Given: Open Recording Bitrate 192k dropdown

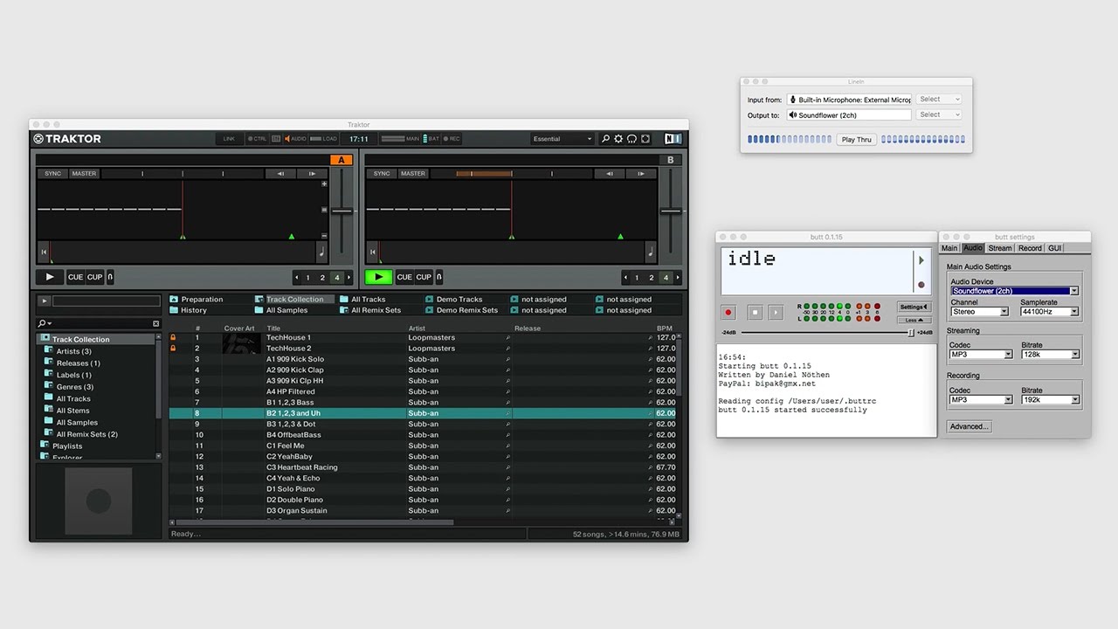Looking at the screenshot, I should (x=1051, y=399).
